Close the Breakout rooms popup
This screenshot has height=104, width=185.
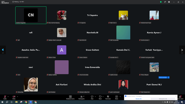tap(176, 96)
